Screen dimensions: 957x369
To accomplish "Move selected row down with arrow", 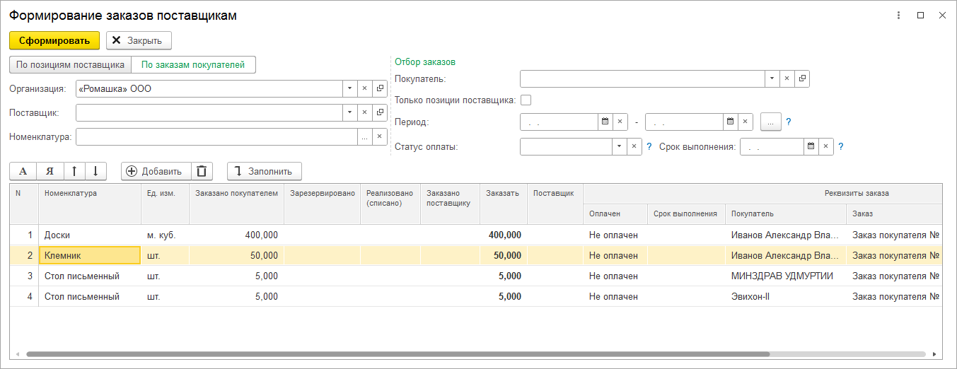I will pos(95,171).
